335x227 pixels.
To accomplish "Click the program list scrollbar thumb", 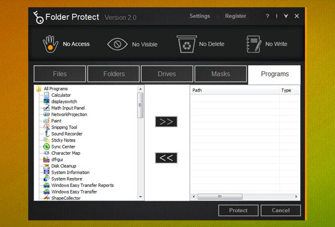I will [x=140, y=105].
